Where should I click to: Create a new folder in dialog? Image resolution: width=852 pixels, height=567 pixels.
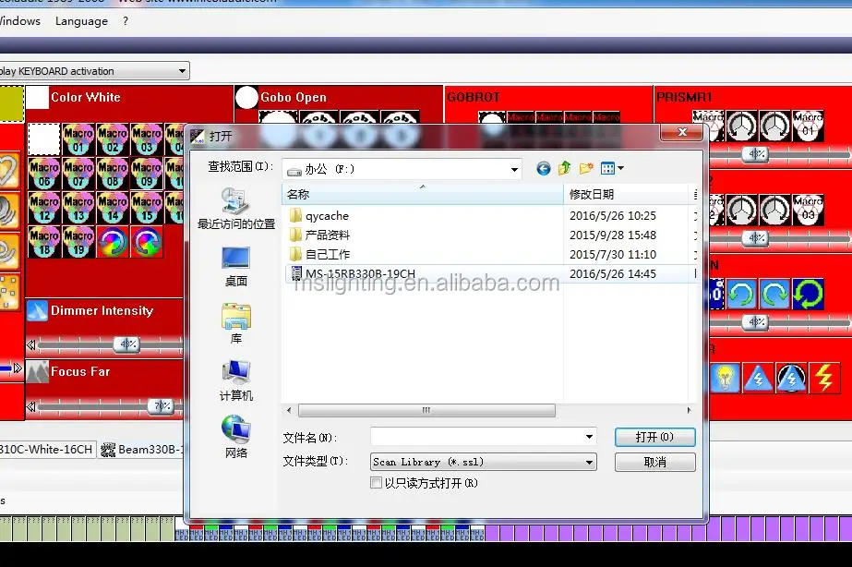(x=586, y=168)
